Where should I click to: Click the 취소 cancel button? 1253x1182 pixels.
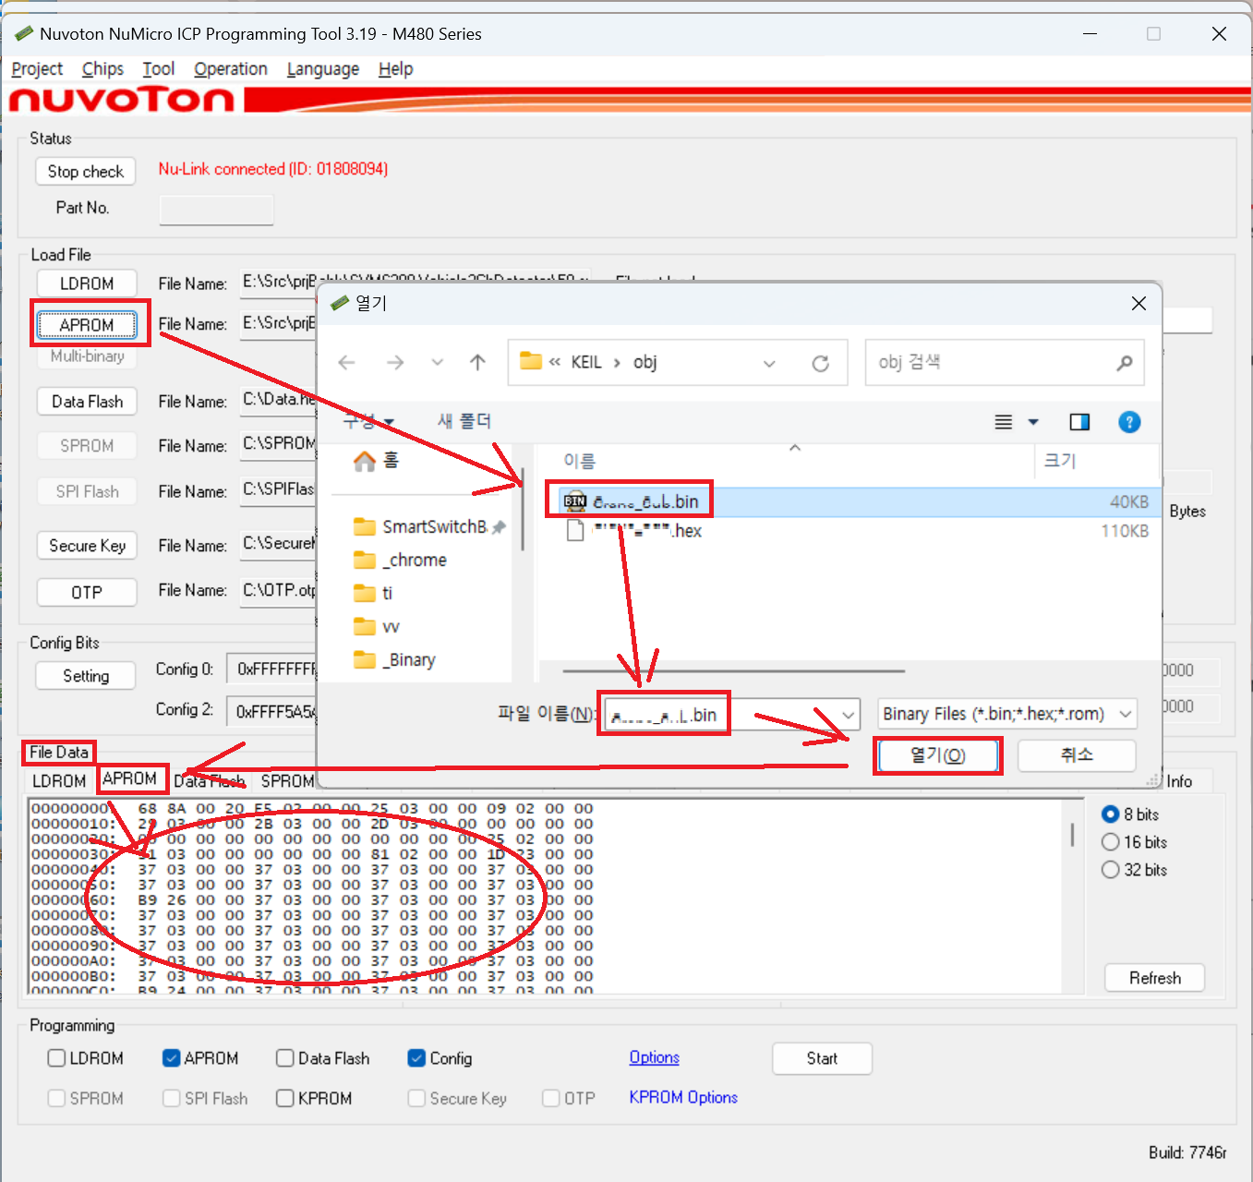tap(1077, 755)
